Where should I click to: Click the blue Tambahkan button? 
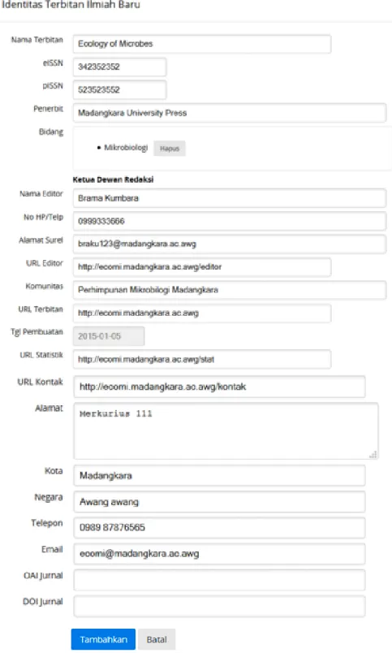point(103,639)
